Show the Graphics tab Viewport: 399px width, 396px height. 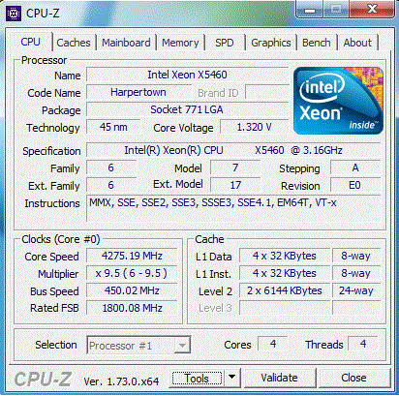click(271, 43)
